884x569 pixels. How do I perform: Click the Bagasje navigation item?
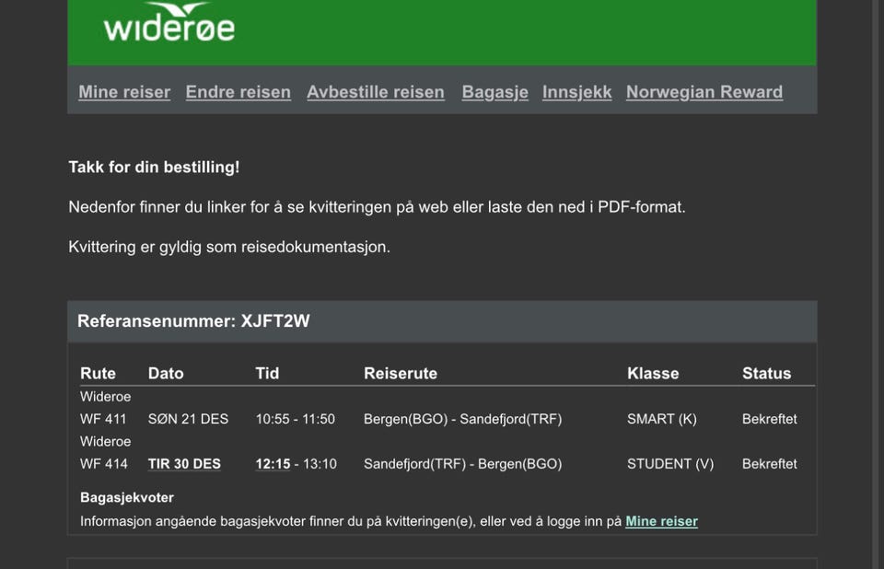click(x=494, y=92)
